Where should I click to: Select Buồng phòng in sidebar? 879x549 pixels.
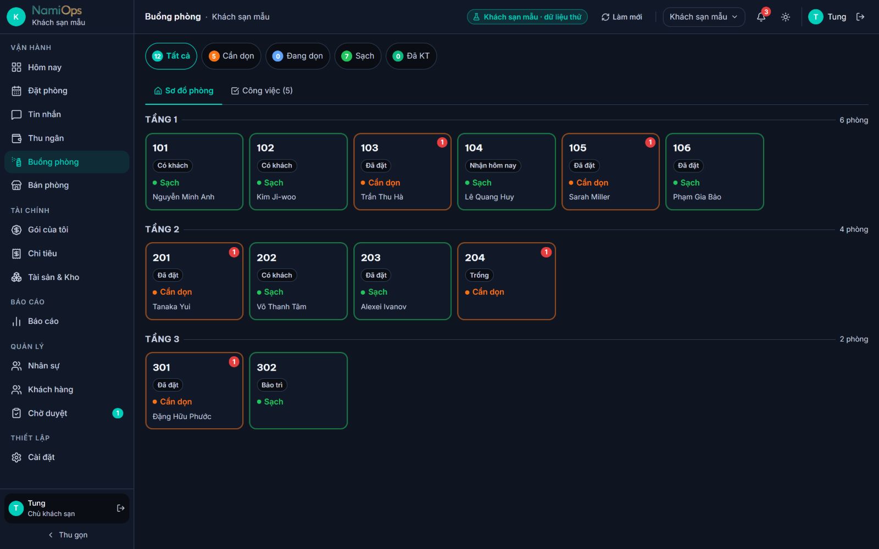66,162
